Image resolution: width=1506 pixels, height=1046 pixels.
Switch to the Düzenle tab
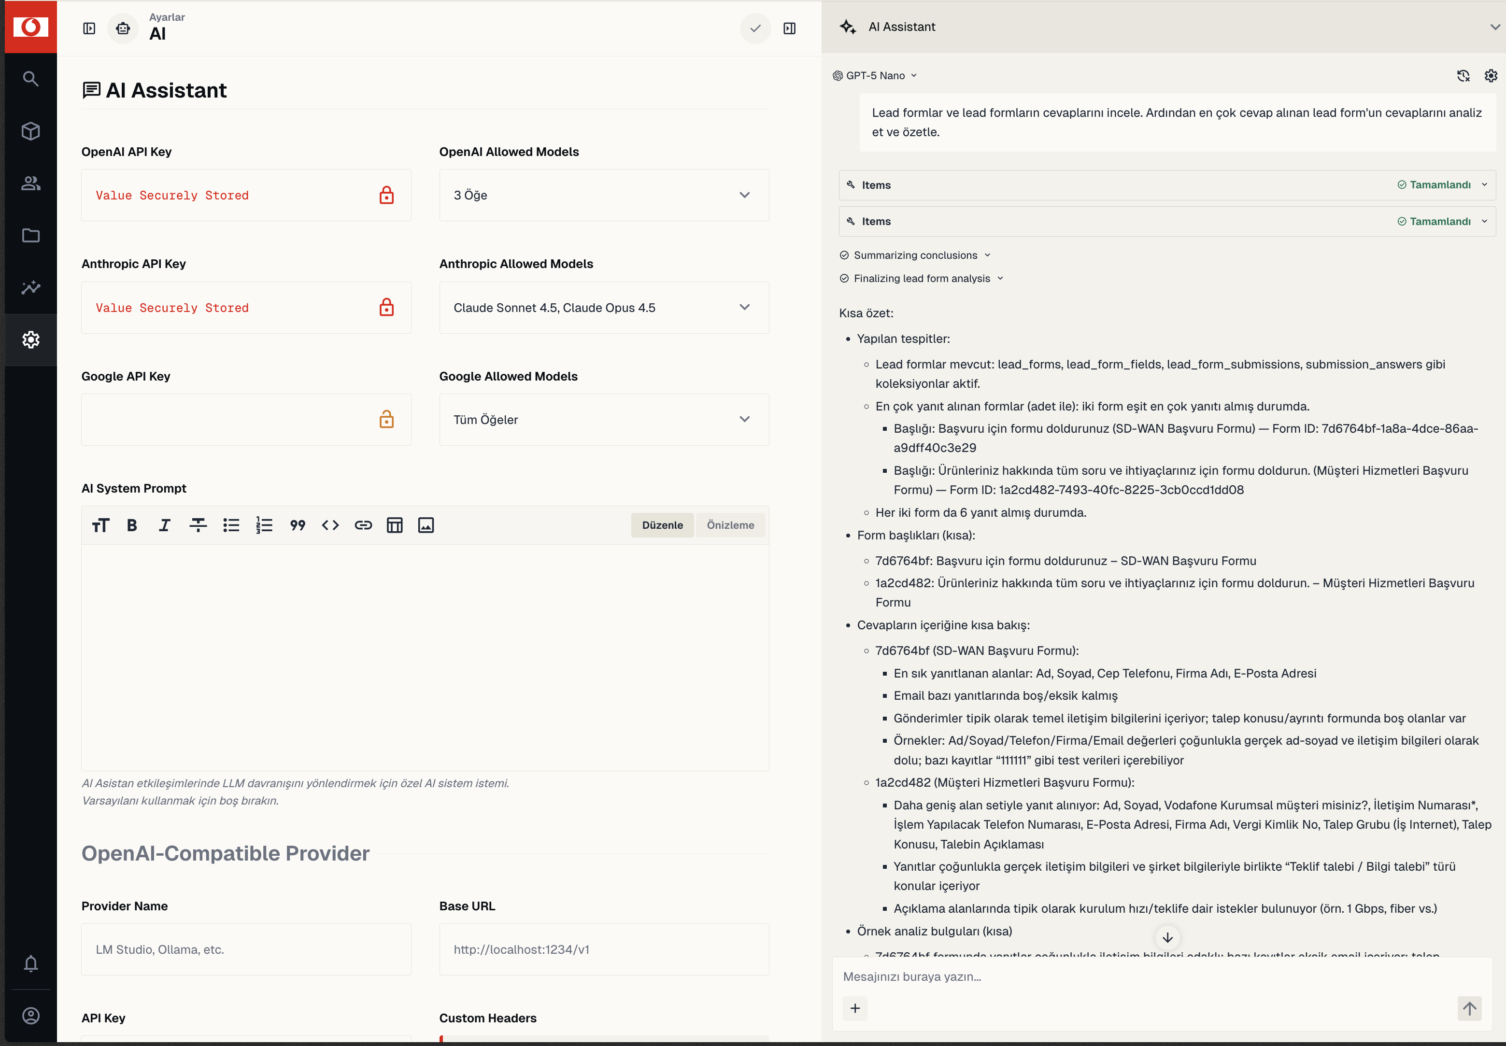(x=662, y=525)
